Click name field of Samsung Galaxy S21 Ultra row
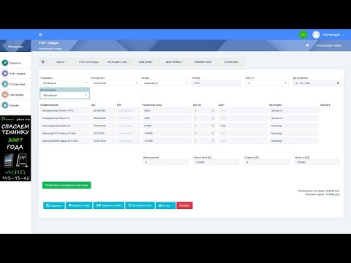 (65, 141)
